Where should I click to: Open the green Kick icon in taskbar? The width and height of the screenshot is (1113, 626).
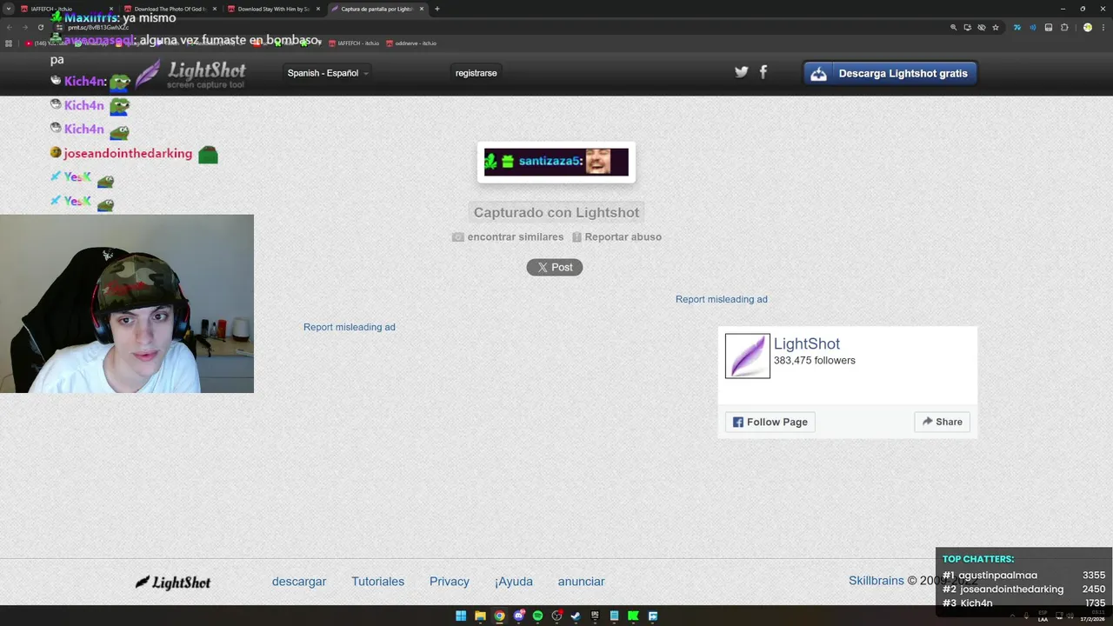pyautogui.click(x=633, y=616)
